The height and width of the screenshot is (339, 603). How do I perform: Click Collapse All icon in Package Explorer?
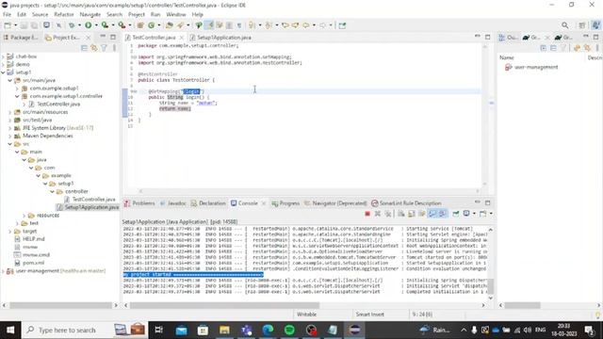tap(84, 48)
